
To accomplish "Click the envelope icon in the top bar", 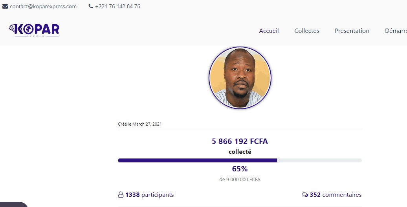I will [5, 7].
